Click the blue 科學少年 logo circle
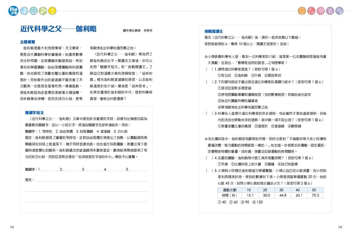 14,11
